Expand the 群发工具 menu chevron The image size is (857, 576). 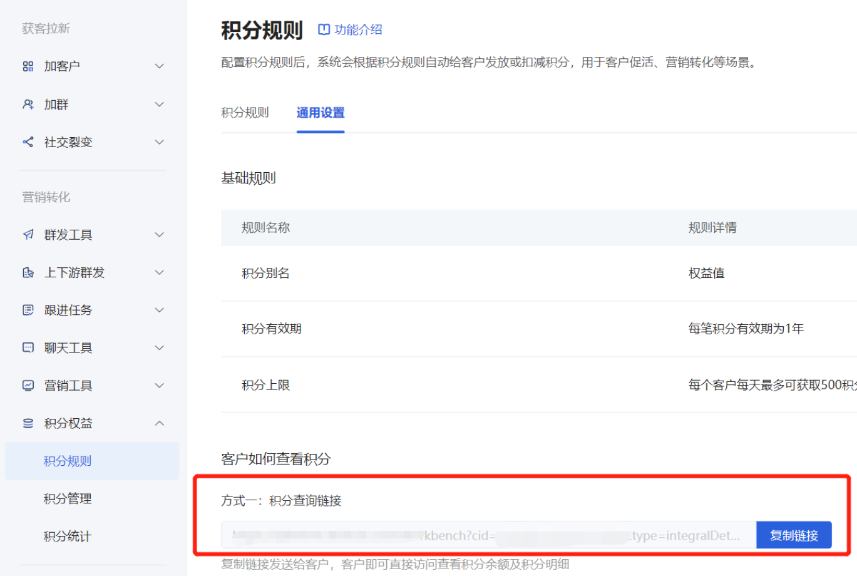[x=160, y=235]
